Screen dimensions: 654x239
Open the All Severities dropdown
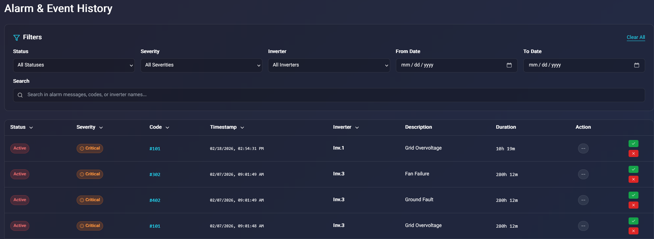[201, 65]
